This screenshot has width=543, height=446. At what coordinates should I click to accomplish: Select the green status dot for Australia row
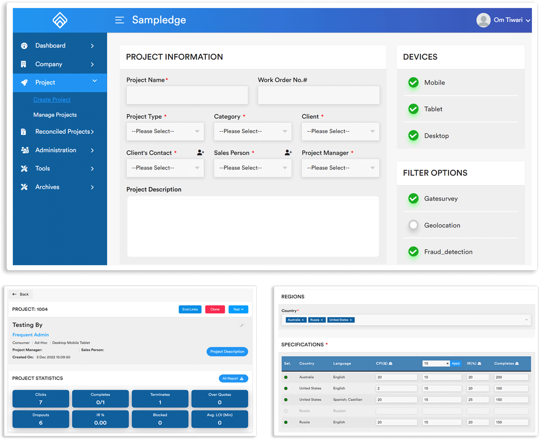(286, 377)
